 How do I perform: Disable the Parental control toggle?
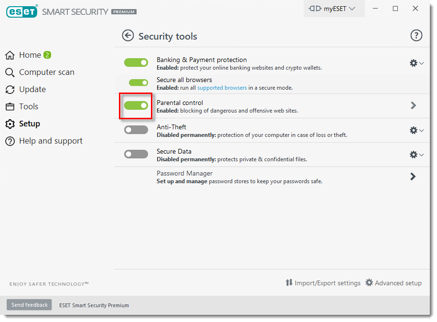pyautogui.click(x=136, y=105)
